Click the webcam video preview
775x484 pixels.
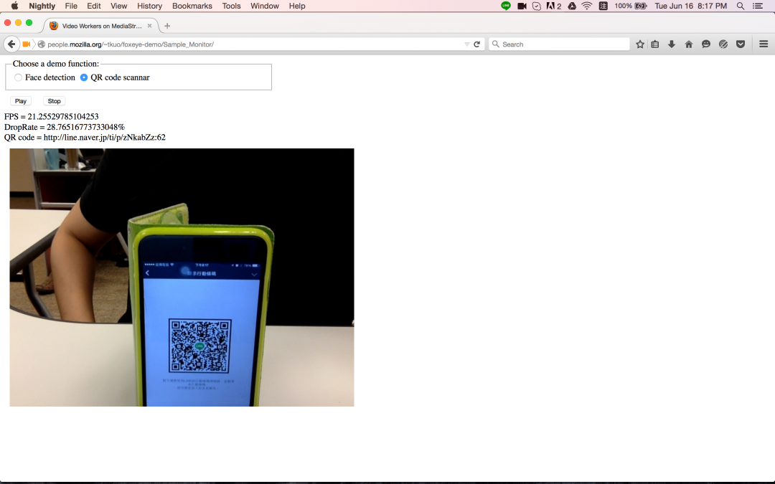(x=182, y=277)
